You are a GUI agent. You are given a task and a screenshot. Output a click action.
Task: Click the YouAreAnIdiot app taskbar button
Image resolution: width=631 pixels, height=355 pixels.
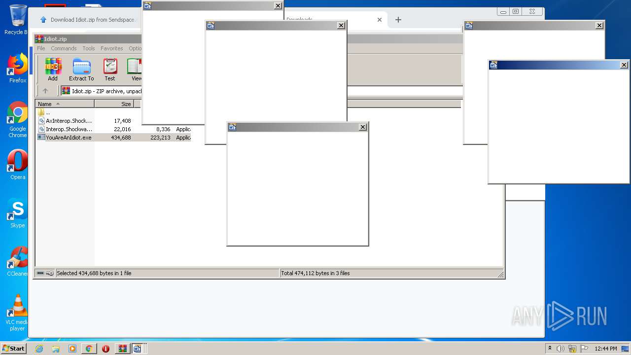click(x=138, y=349)
